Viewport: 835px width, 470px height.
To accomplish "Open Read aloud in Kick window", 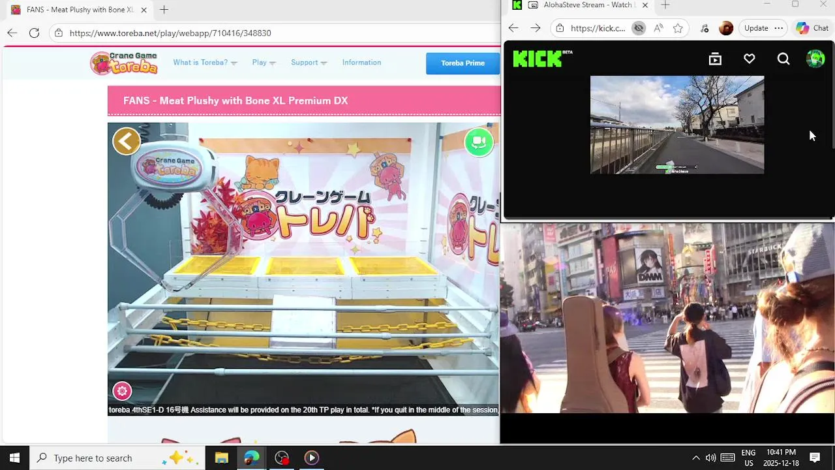I will pos(658,28).
